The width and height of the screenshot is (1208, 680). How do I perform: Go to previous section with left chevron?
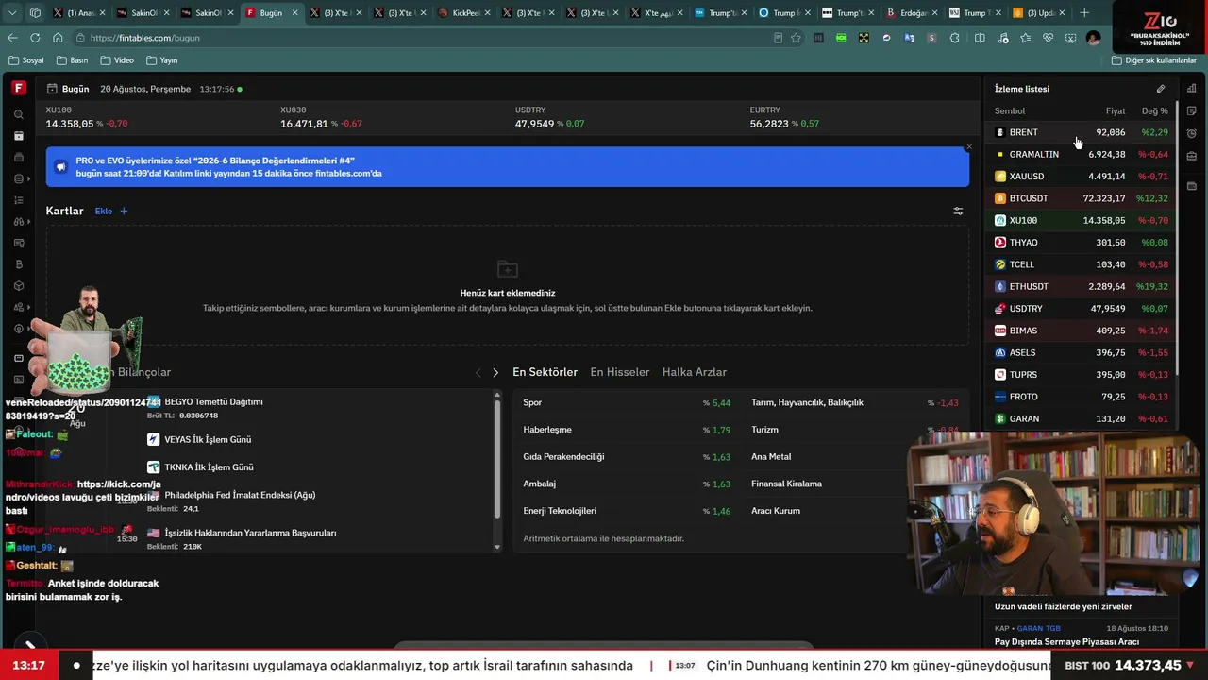[x=478, y=373]
